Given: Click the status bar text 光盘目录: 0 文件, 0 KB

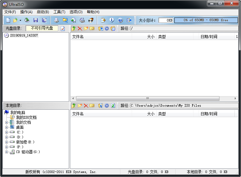Looking at the screenshot, I should pyautogui.click(x=148, y=172).
